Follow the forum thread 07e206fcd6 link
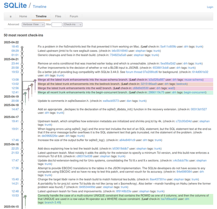This screenshot has height=209, width=217. click(x=142, y=72)
